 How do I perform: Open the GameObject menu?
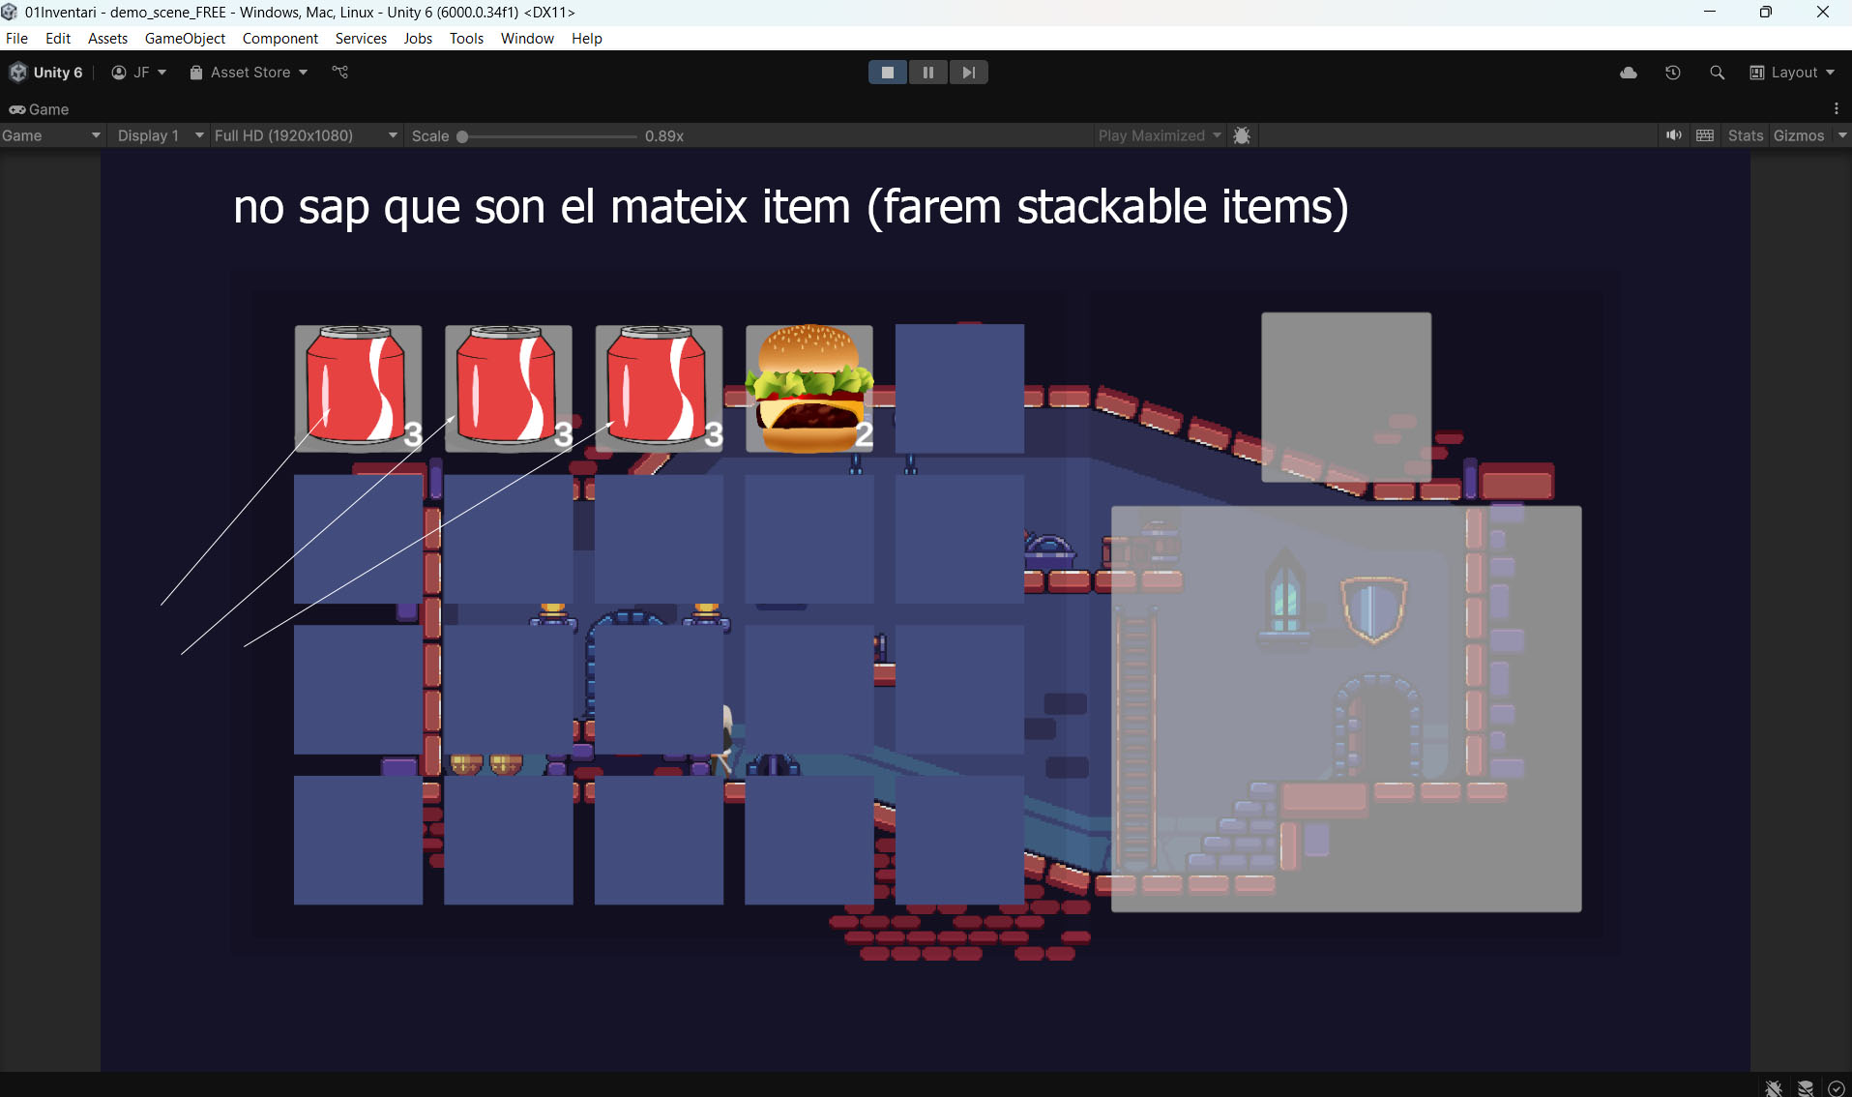tap(185, 39)
